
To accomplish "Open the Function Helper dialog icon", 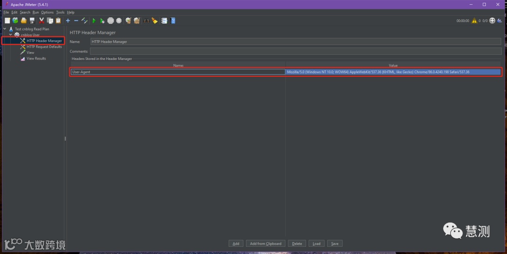I will click(x=164, y=21).
